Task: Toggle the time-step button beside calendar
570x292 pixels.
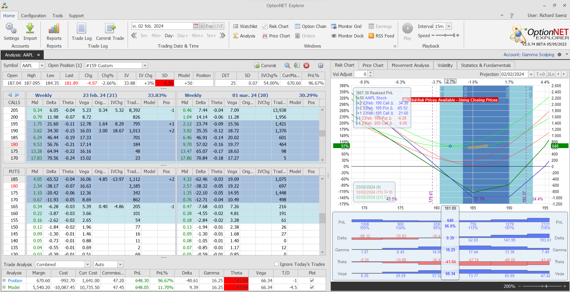Action: tap(202, 26)
